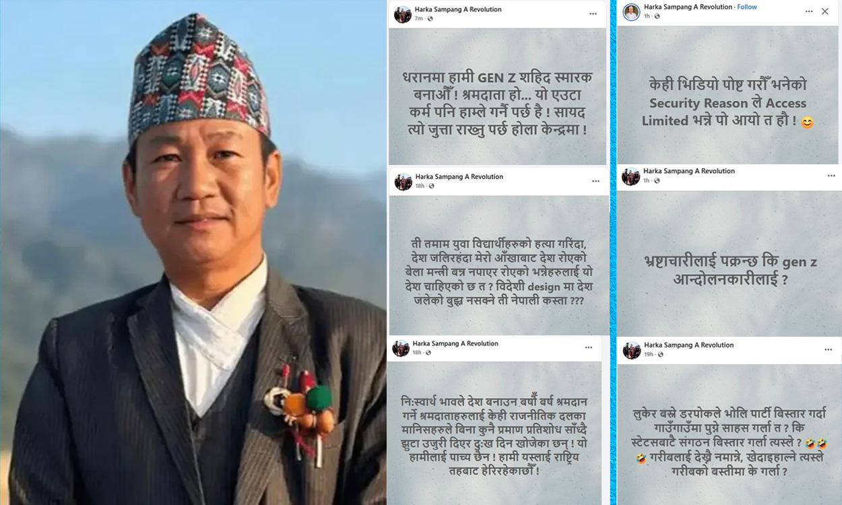This screenshot has height=505, width=842.
Task: Open options menu on GEN Z memorial post
Action: [x=593, y=13]
